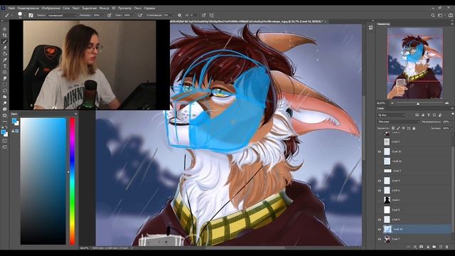Filter layers by pixel layer icon
The height and width of the screenshot is (256, 455).
tap(417, 115)
